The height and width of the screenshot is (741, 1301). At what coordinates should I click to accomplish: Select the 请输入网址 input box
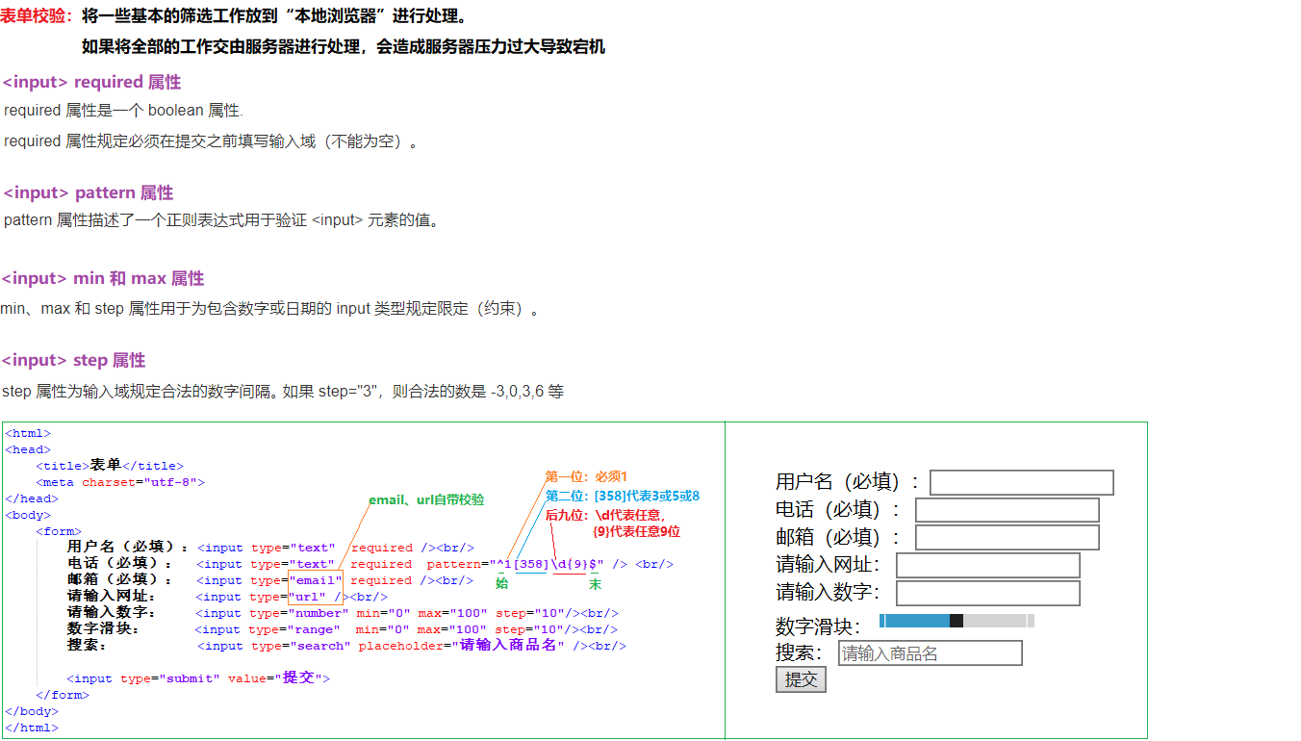[x=987, y=566]
